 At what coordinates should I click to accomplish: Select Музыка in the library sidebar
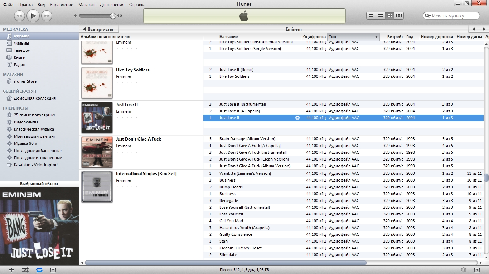pyautogui.click(x=39, y=36)
